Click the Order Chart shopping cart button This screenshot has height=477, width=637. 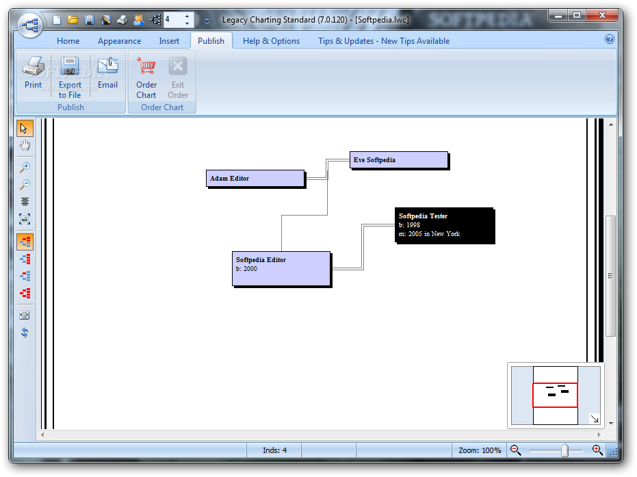coord(146,77)
